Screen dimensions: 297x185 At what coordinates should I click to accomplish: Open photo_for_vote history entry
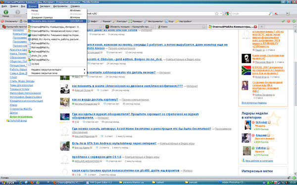57,56
